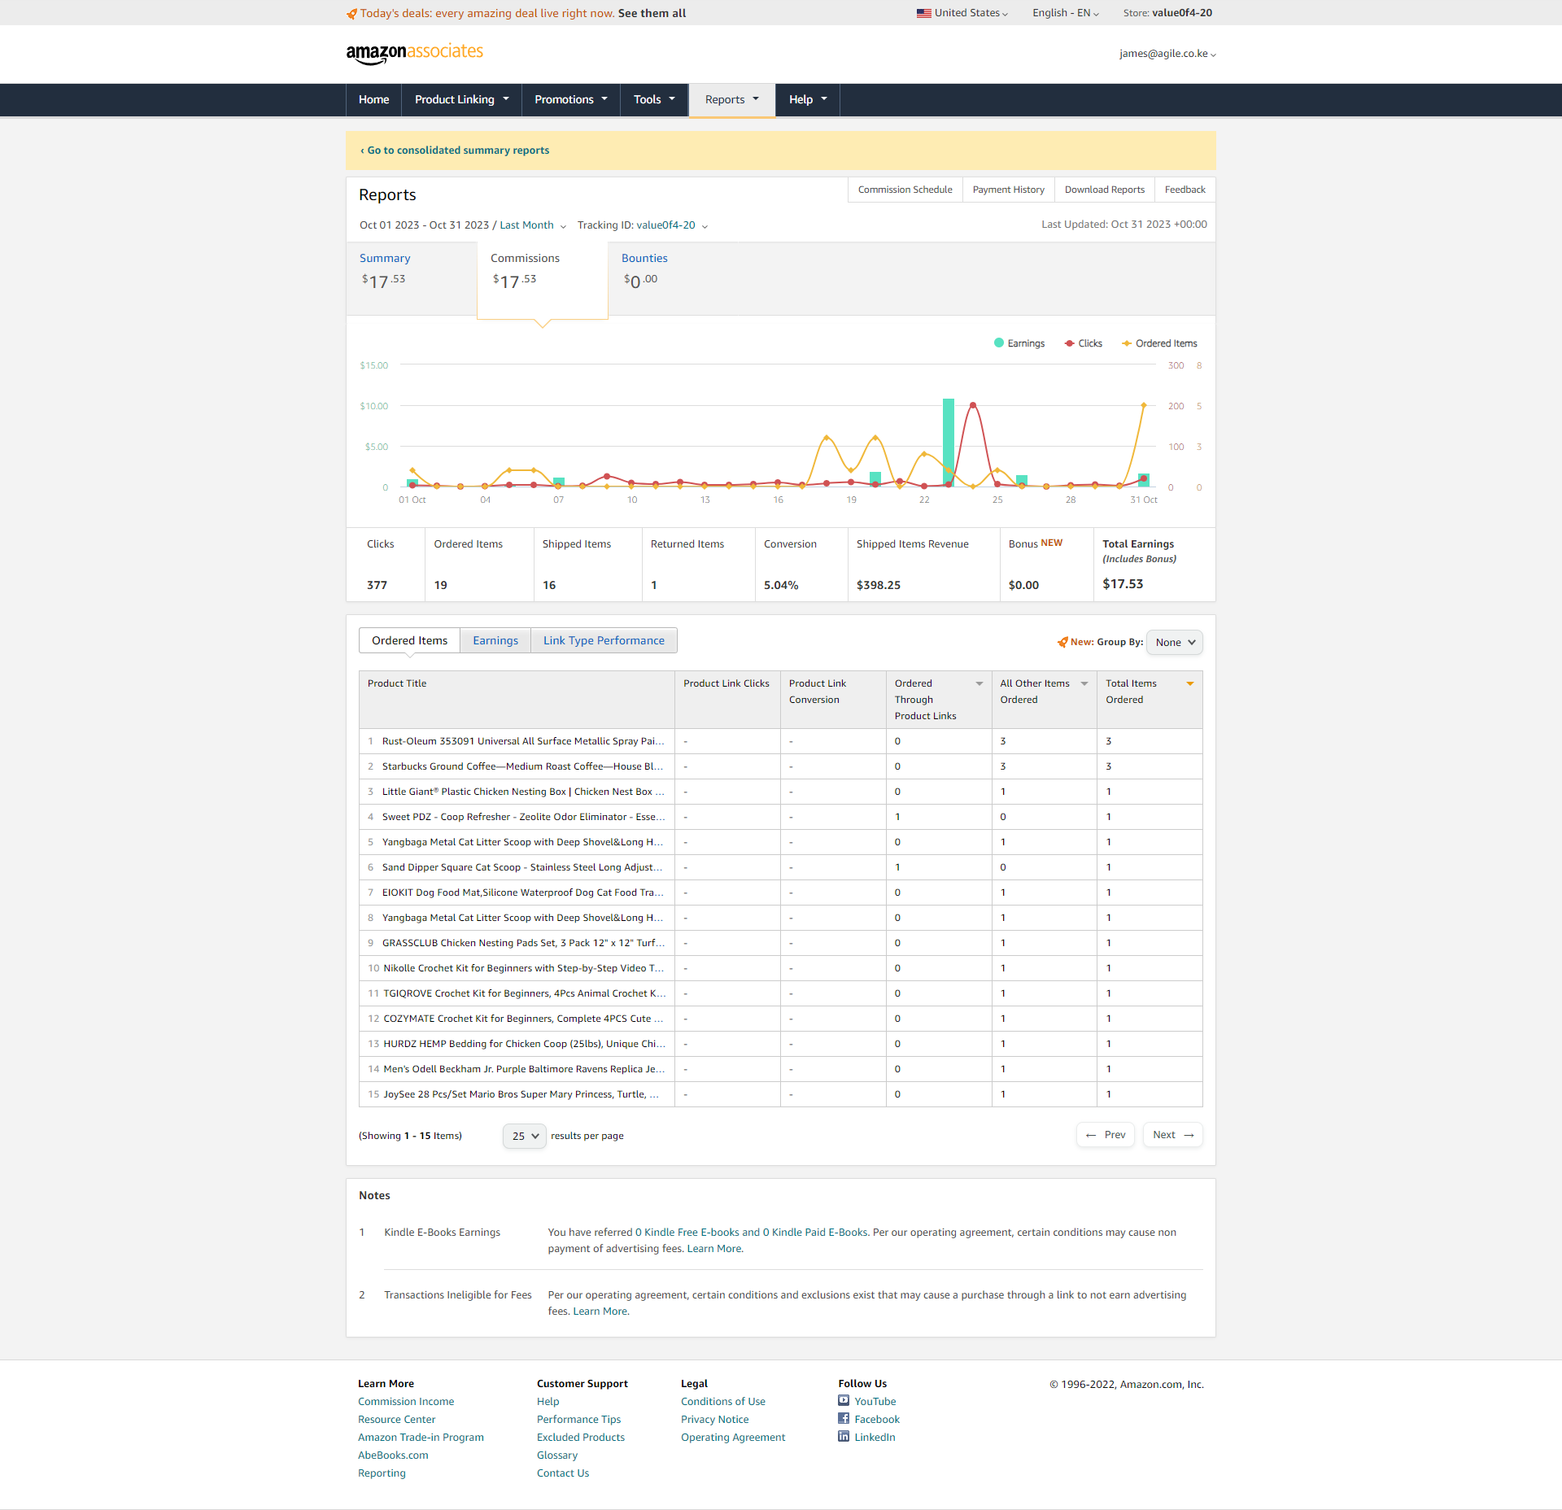
Task: Click the Product Title column header
Action: 517,700
